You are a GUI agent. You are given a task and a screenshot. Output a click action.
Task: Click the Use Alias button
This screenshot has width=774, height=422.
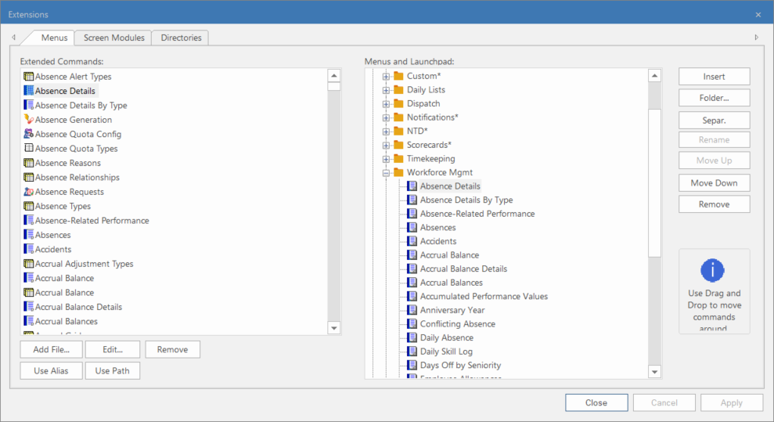52,370
